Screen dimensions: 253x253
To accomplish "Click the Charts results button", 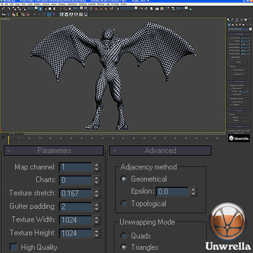I will pos(236,120).
